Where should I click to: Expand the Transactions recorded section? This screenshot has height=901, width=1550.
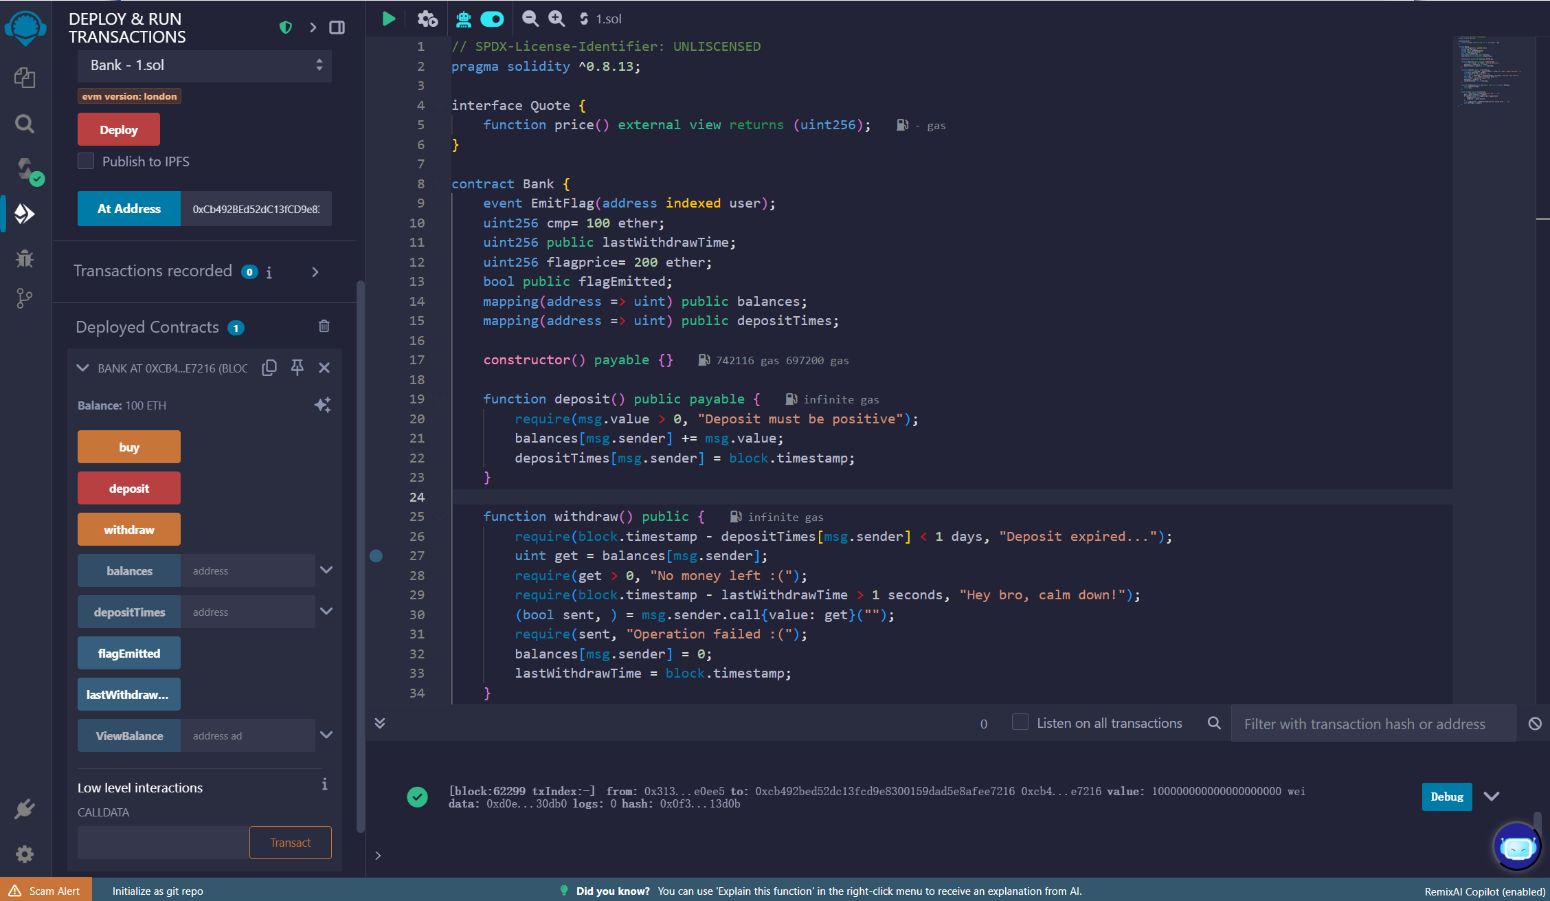315,271
